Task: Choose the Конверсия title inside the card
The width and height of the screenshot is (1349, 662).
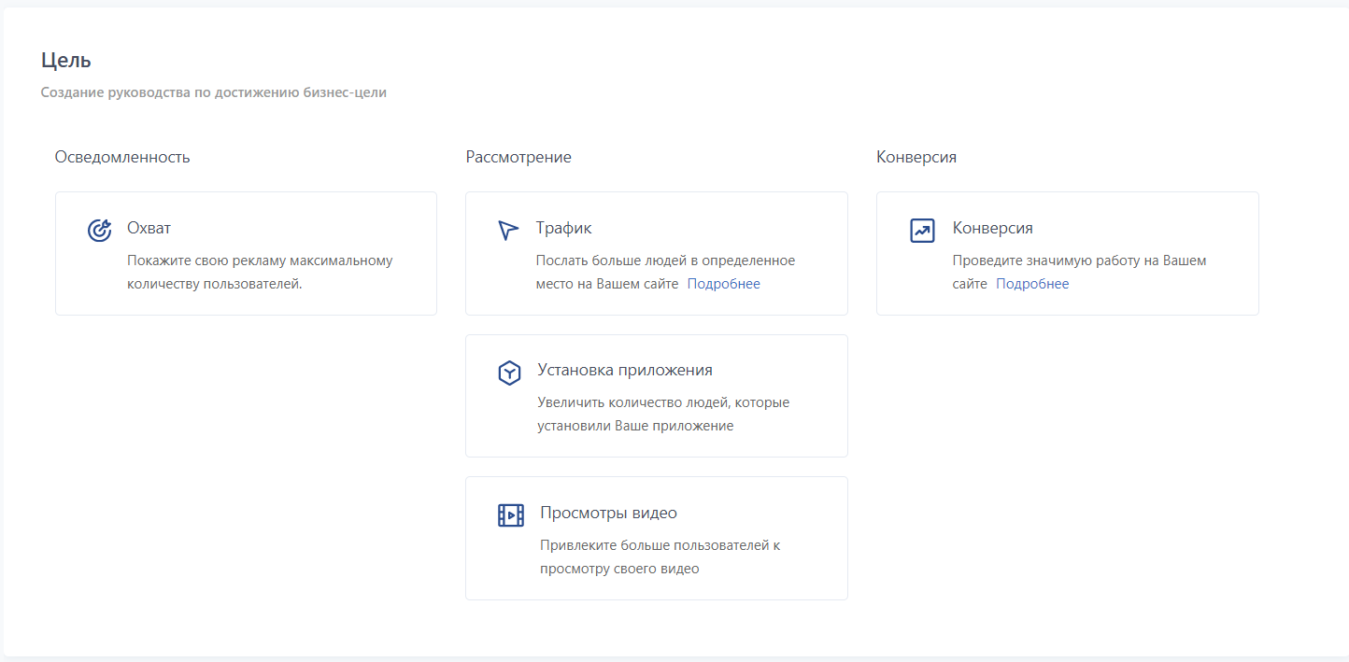Action: 992,228
